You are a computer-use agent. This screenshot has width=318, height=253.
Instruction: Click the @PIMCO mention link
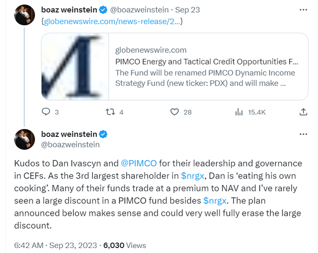139,163
